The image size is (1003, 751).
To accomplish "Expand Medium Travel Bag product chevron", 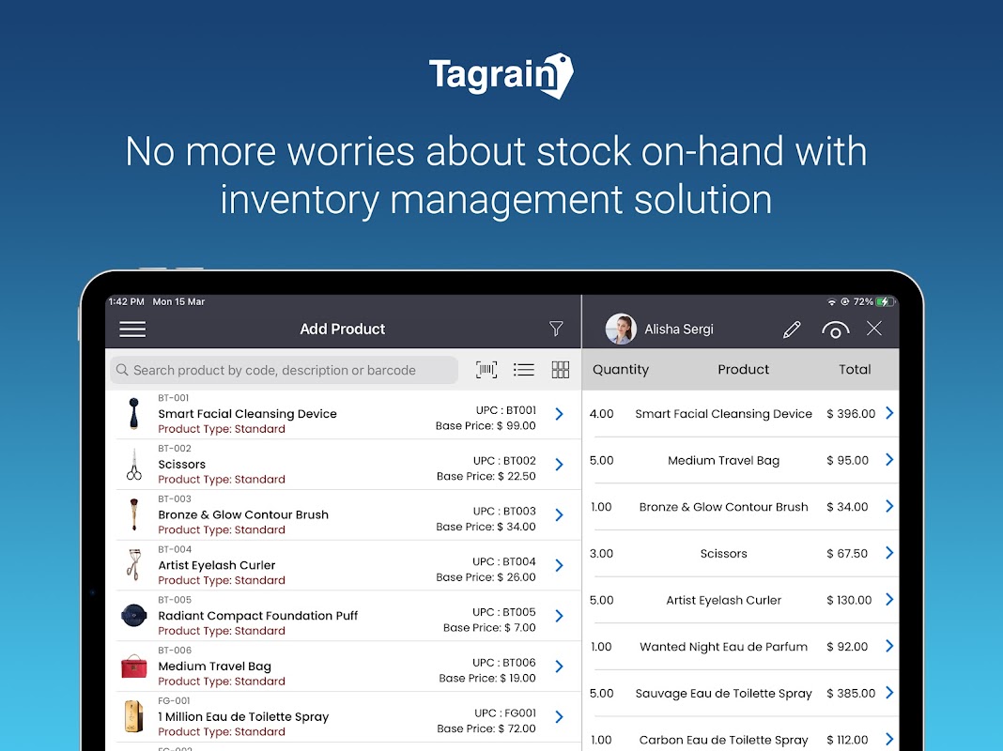I will (559, 666).
